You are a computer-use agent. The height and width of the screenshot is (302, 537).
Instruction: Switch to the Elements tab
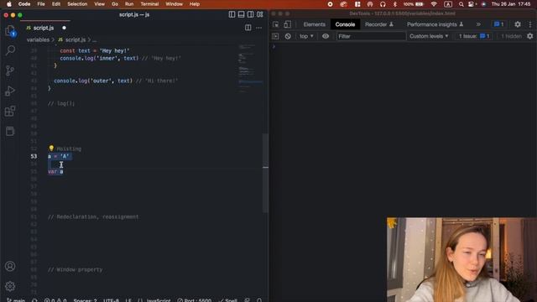(314, 24)
